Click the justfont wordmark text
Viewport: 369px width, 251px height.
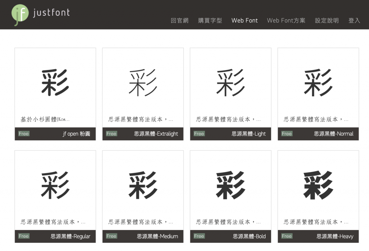tap(51, 13)
